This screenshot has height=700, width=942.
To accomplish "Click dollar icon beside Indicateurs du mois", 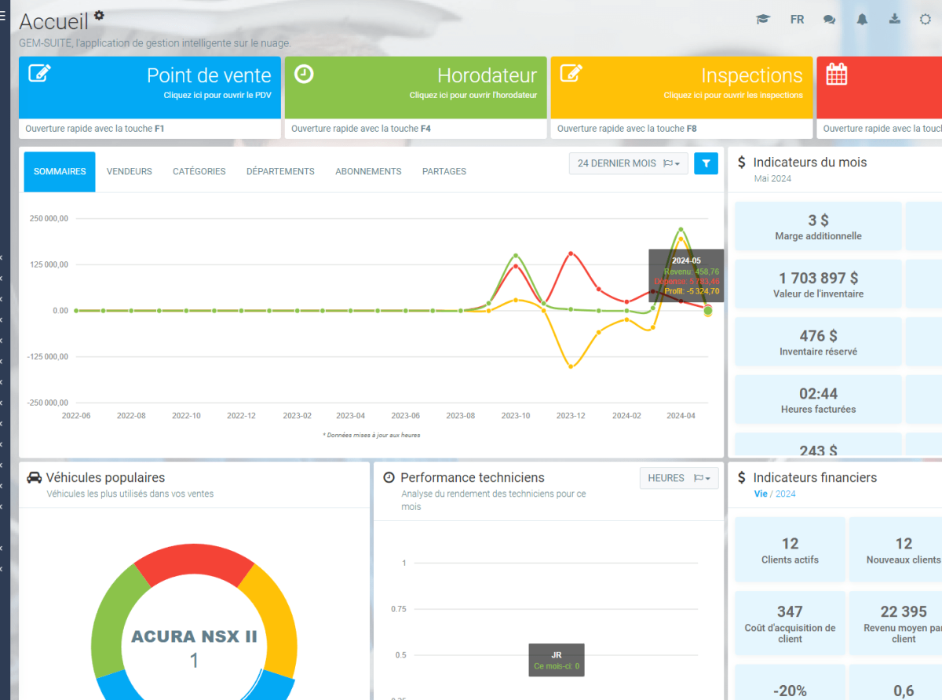I will click(742, 162).
